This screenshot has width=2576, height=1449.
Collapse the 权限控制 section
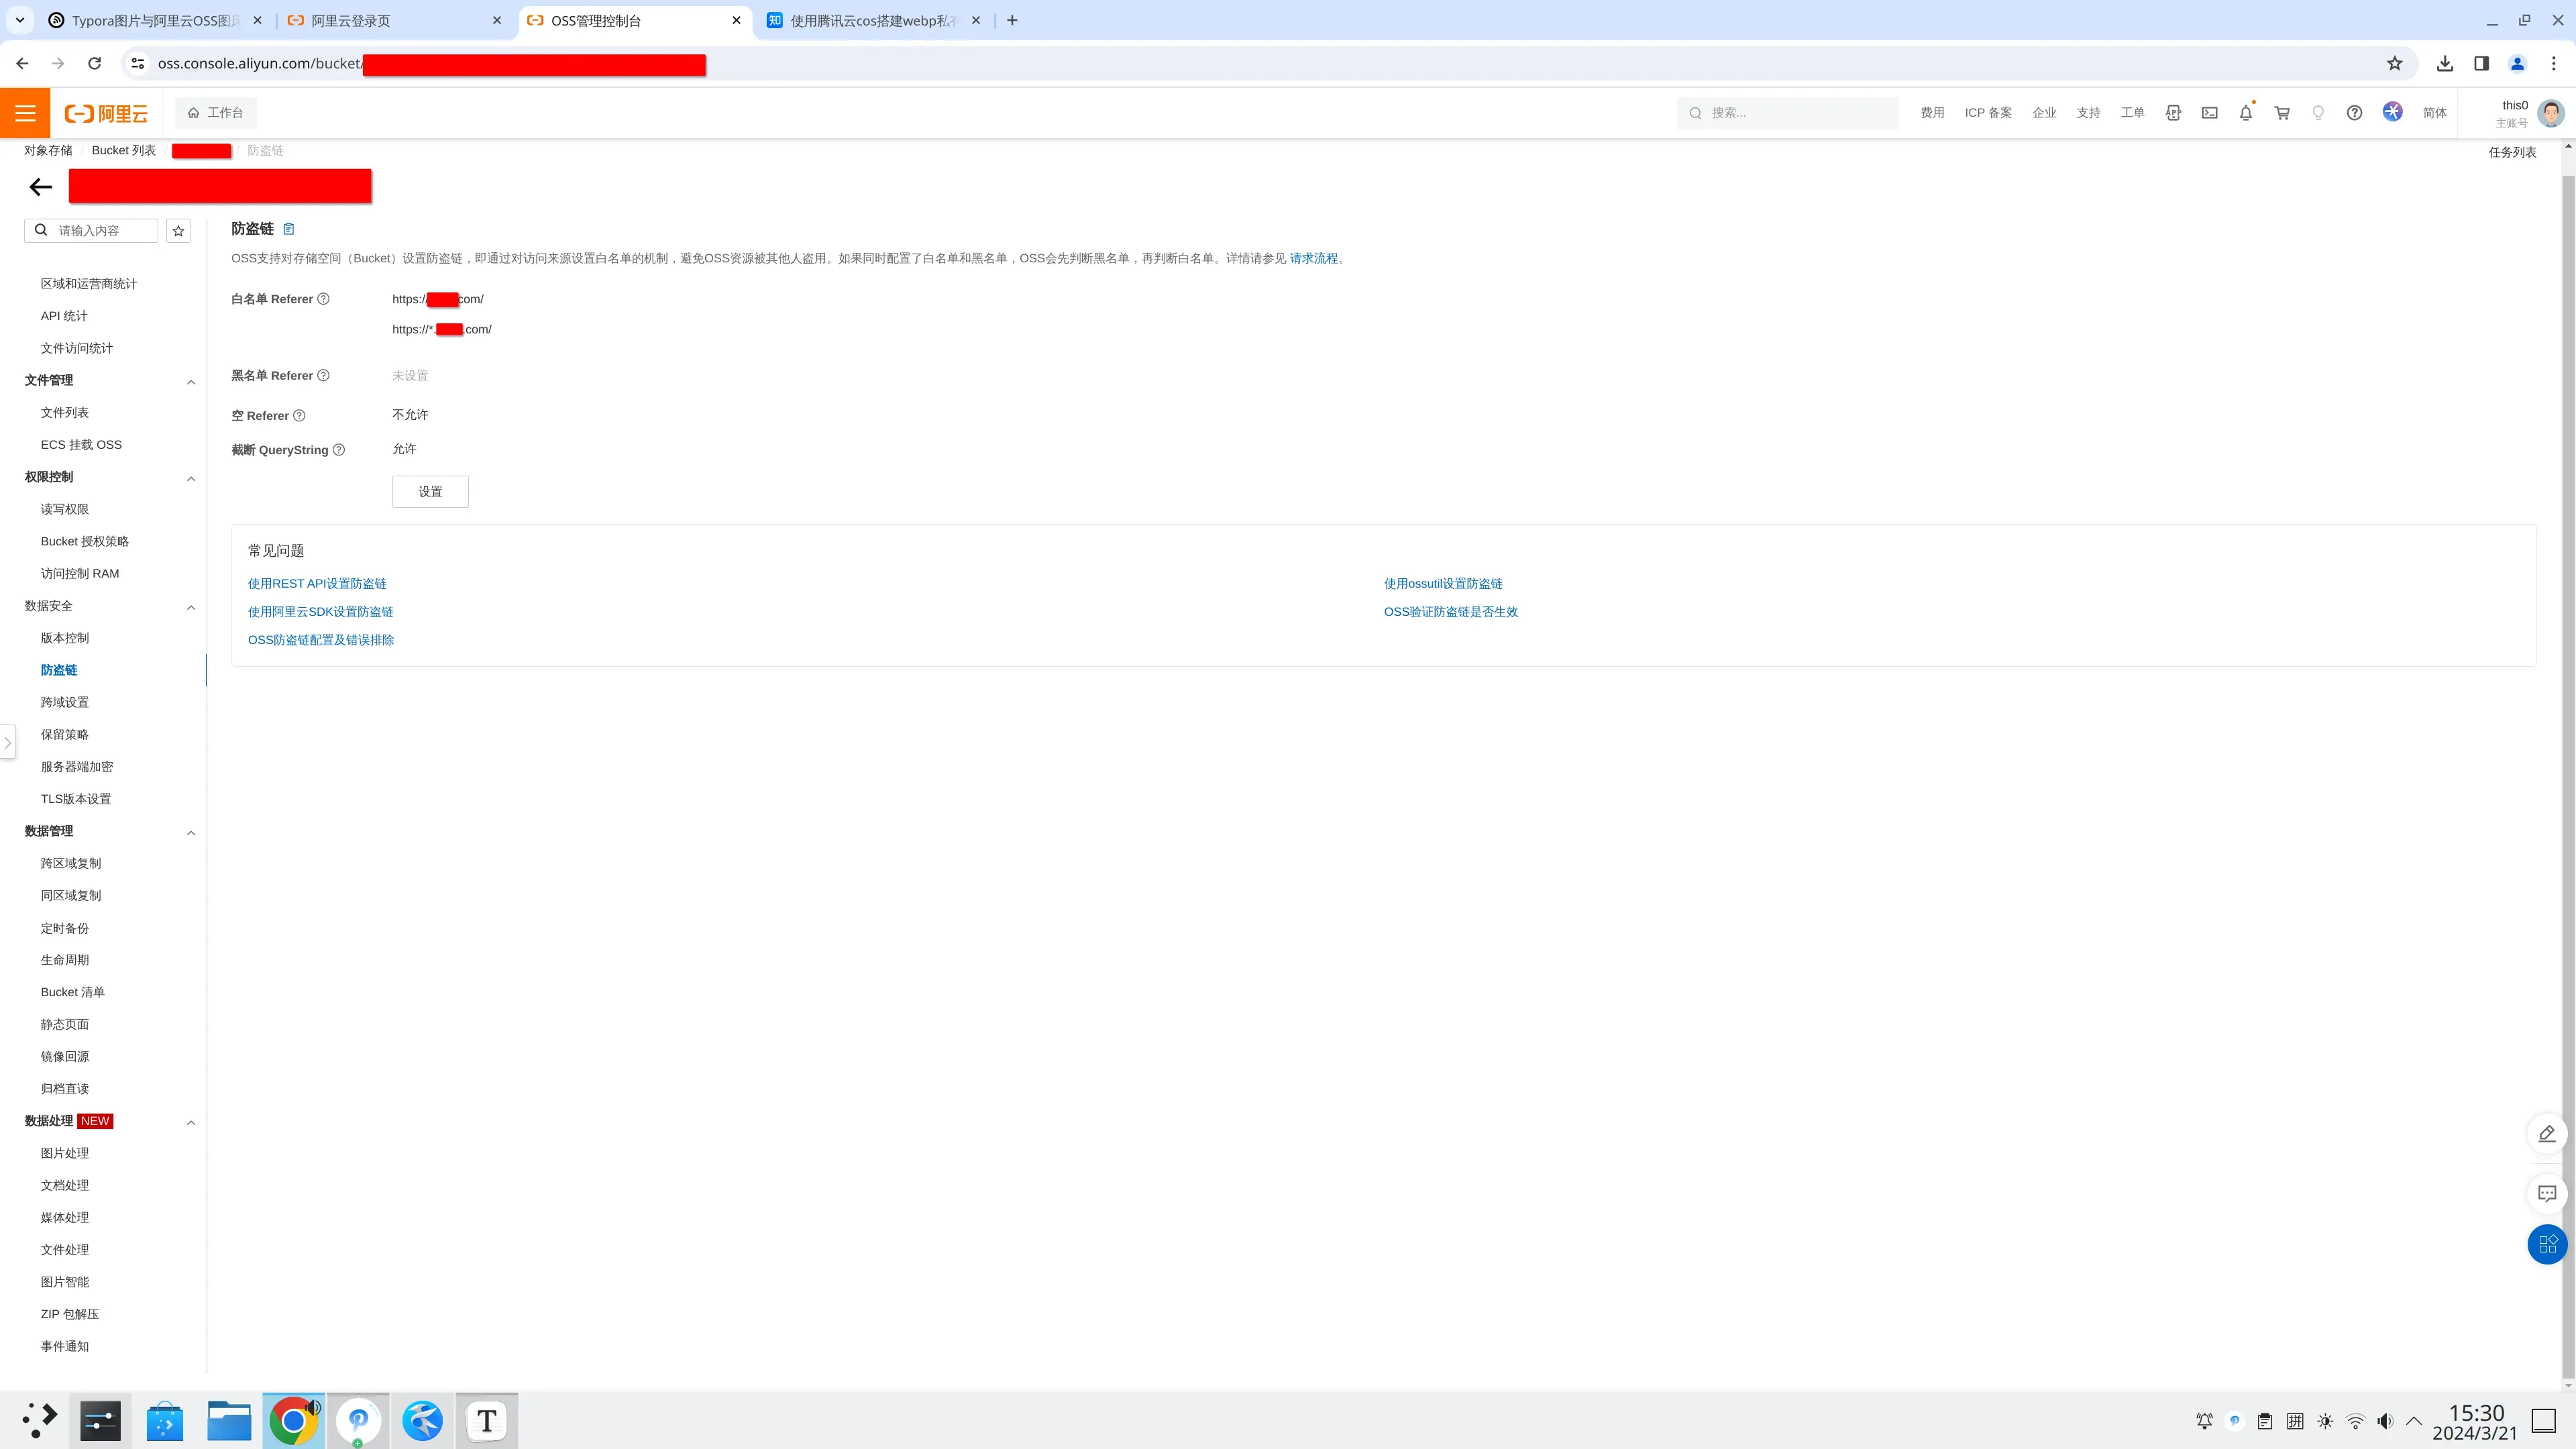191,478
